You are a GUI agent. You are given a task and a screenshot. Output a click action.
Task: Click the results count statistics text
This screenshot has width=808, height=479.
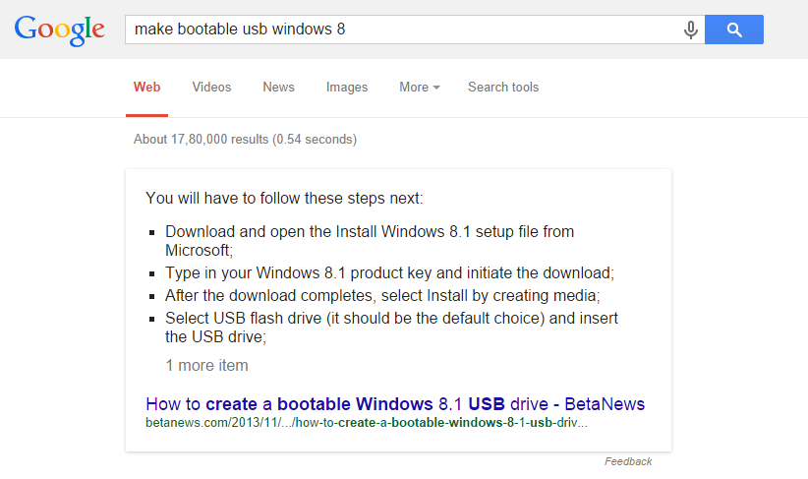click(x=245, y=140)
